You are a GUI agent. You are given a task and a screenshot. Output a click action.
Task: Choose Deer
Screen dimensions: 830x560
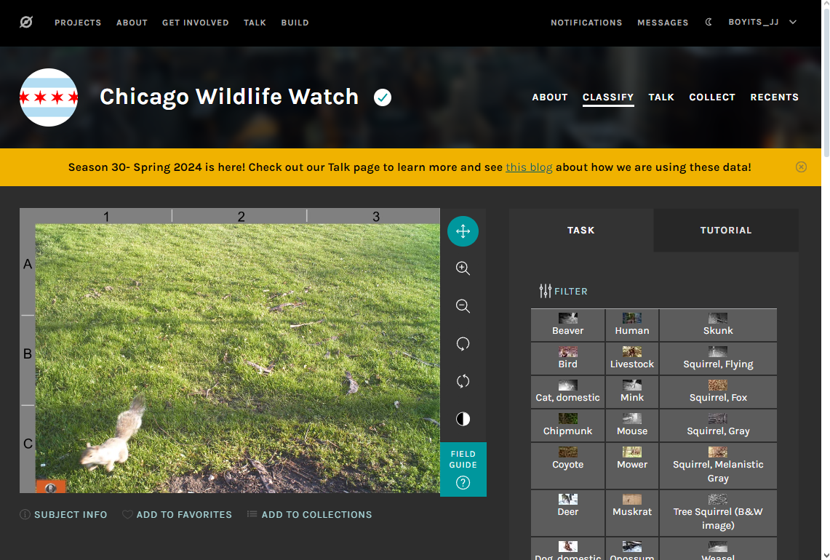click(568, 513)
